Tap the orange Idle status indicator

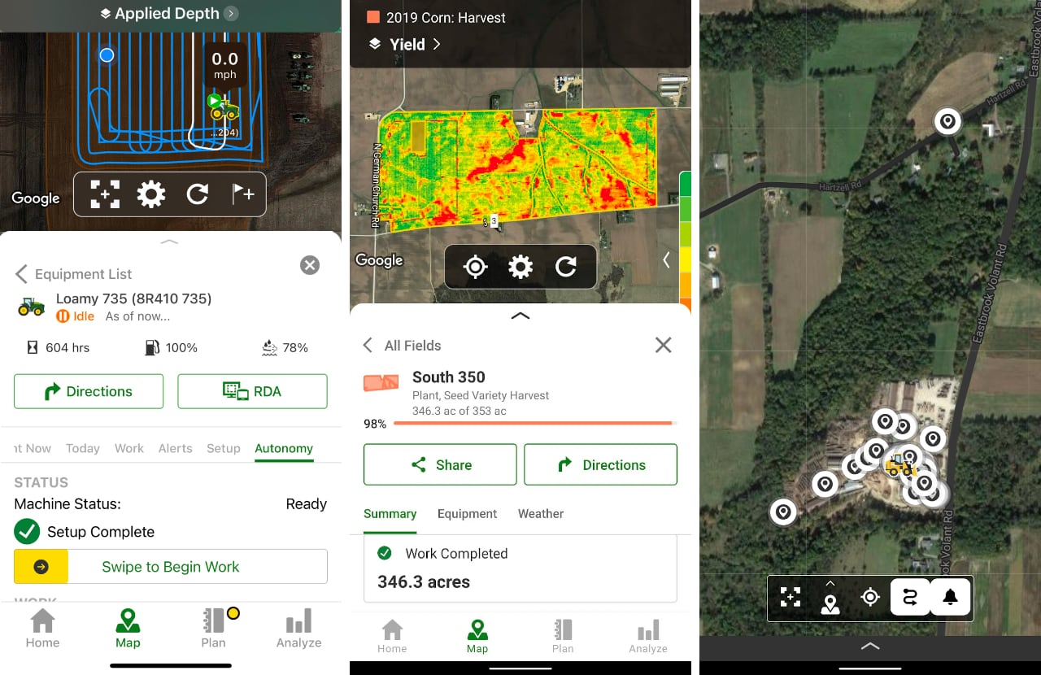[x=76, y=316]
